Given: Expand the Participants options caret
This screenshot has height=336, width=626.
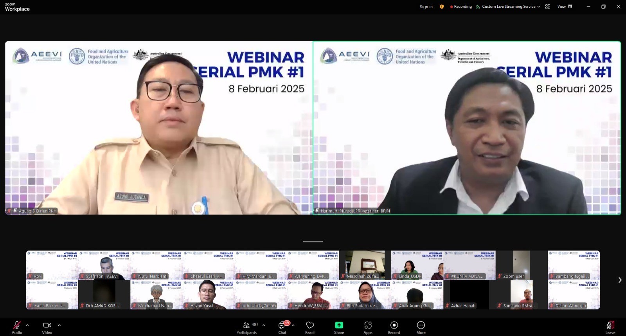Looking at the screenshot, I should click(x=264, y=325).
